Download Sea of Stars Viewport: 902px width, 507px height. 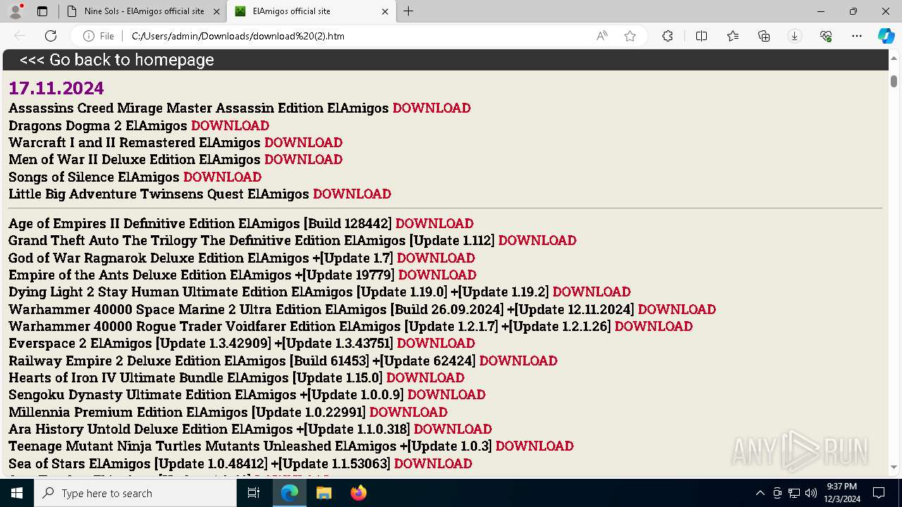(433, 463)
